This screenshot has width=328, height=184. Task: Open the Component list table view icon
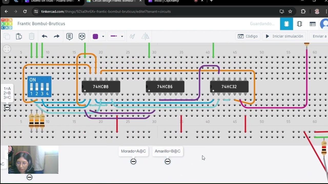pos(313,24)
